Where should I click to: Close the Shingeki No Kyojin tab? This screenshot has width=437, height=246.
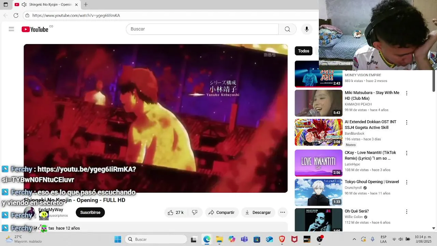coord(76,4)
